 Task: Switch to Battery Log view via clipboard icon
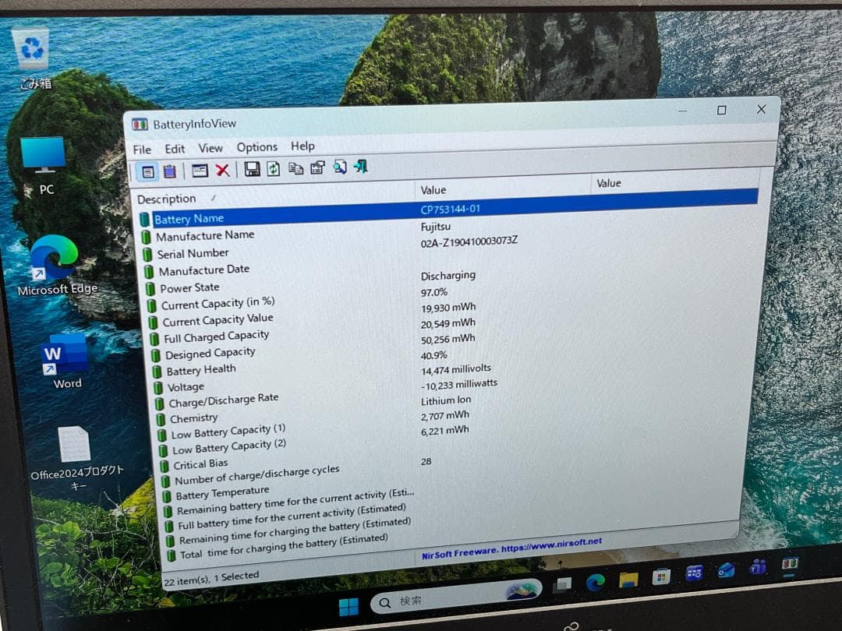click(x=171, y=171)
